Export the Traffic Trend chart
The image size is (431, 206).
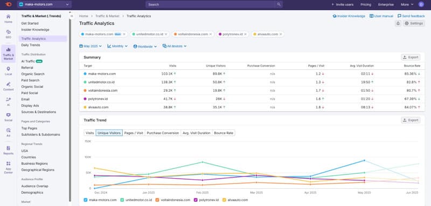[x=411, y=120]
